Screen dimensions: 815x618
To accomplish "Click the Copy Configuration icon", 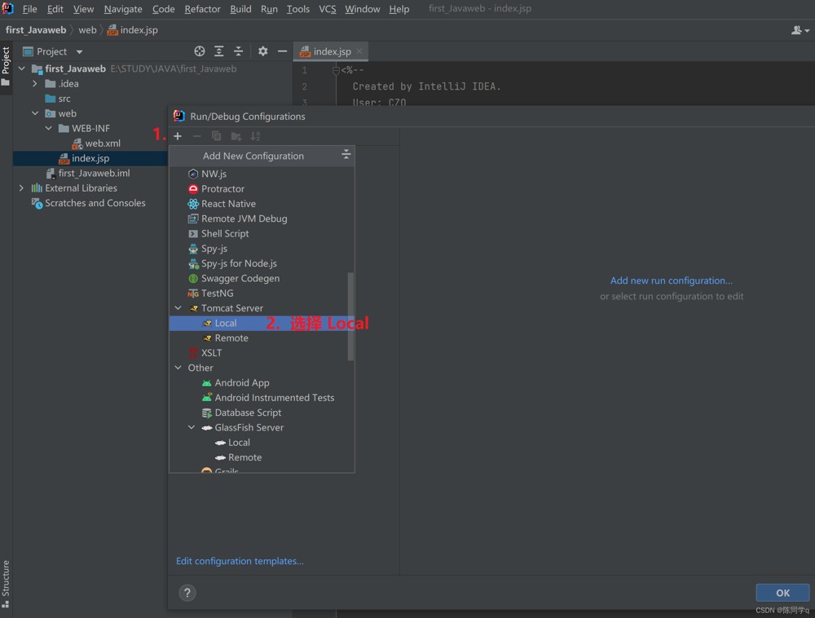I will coord(216,136).
